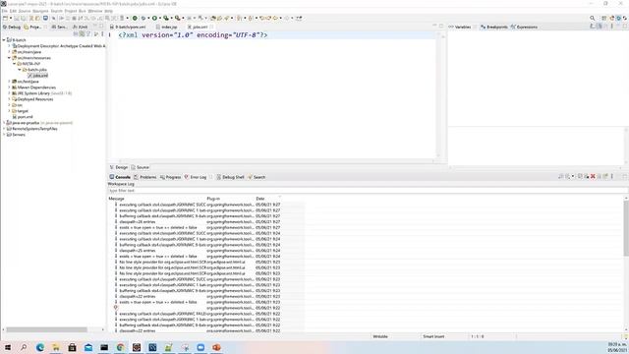Open the Search view tab
629x354 pixels.
[257, 177]
